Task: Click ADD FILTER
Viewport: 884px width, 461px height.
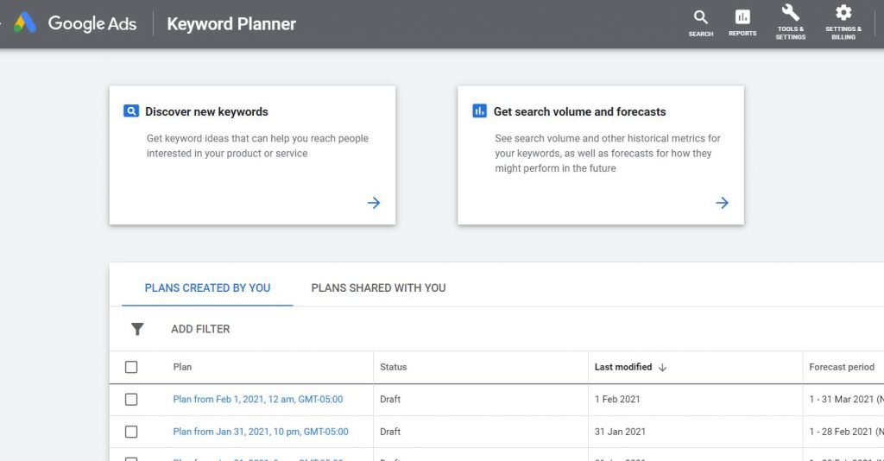Action: coord(200,329)
